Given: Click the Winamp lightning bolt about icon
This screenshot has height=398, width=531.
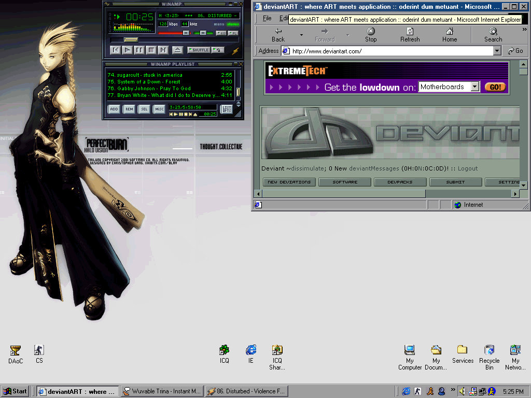Looking at the screenshot, I should tap(235, 51).
